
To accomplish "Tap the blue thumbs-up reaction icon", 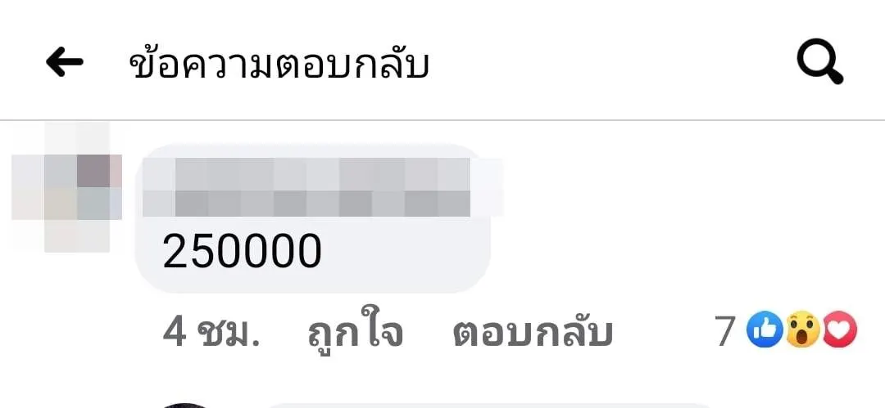I will coord(765,330).
